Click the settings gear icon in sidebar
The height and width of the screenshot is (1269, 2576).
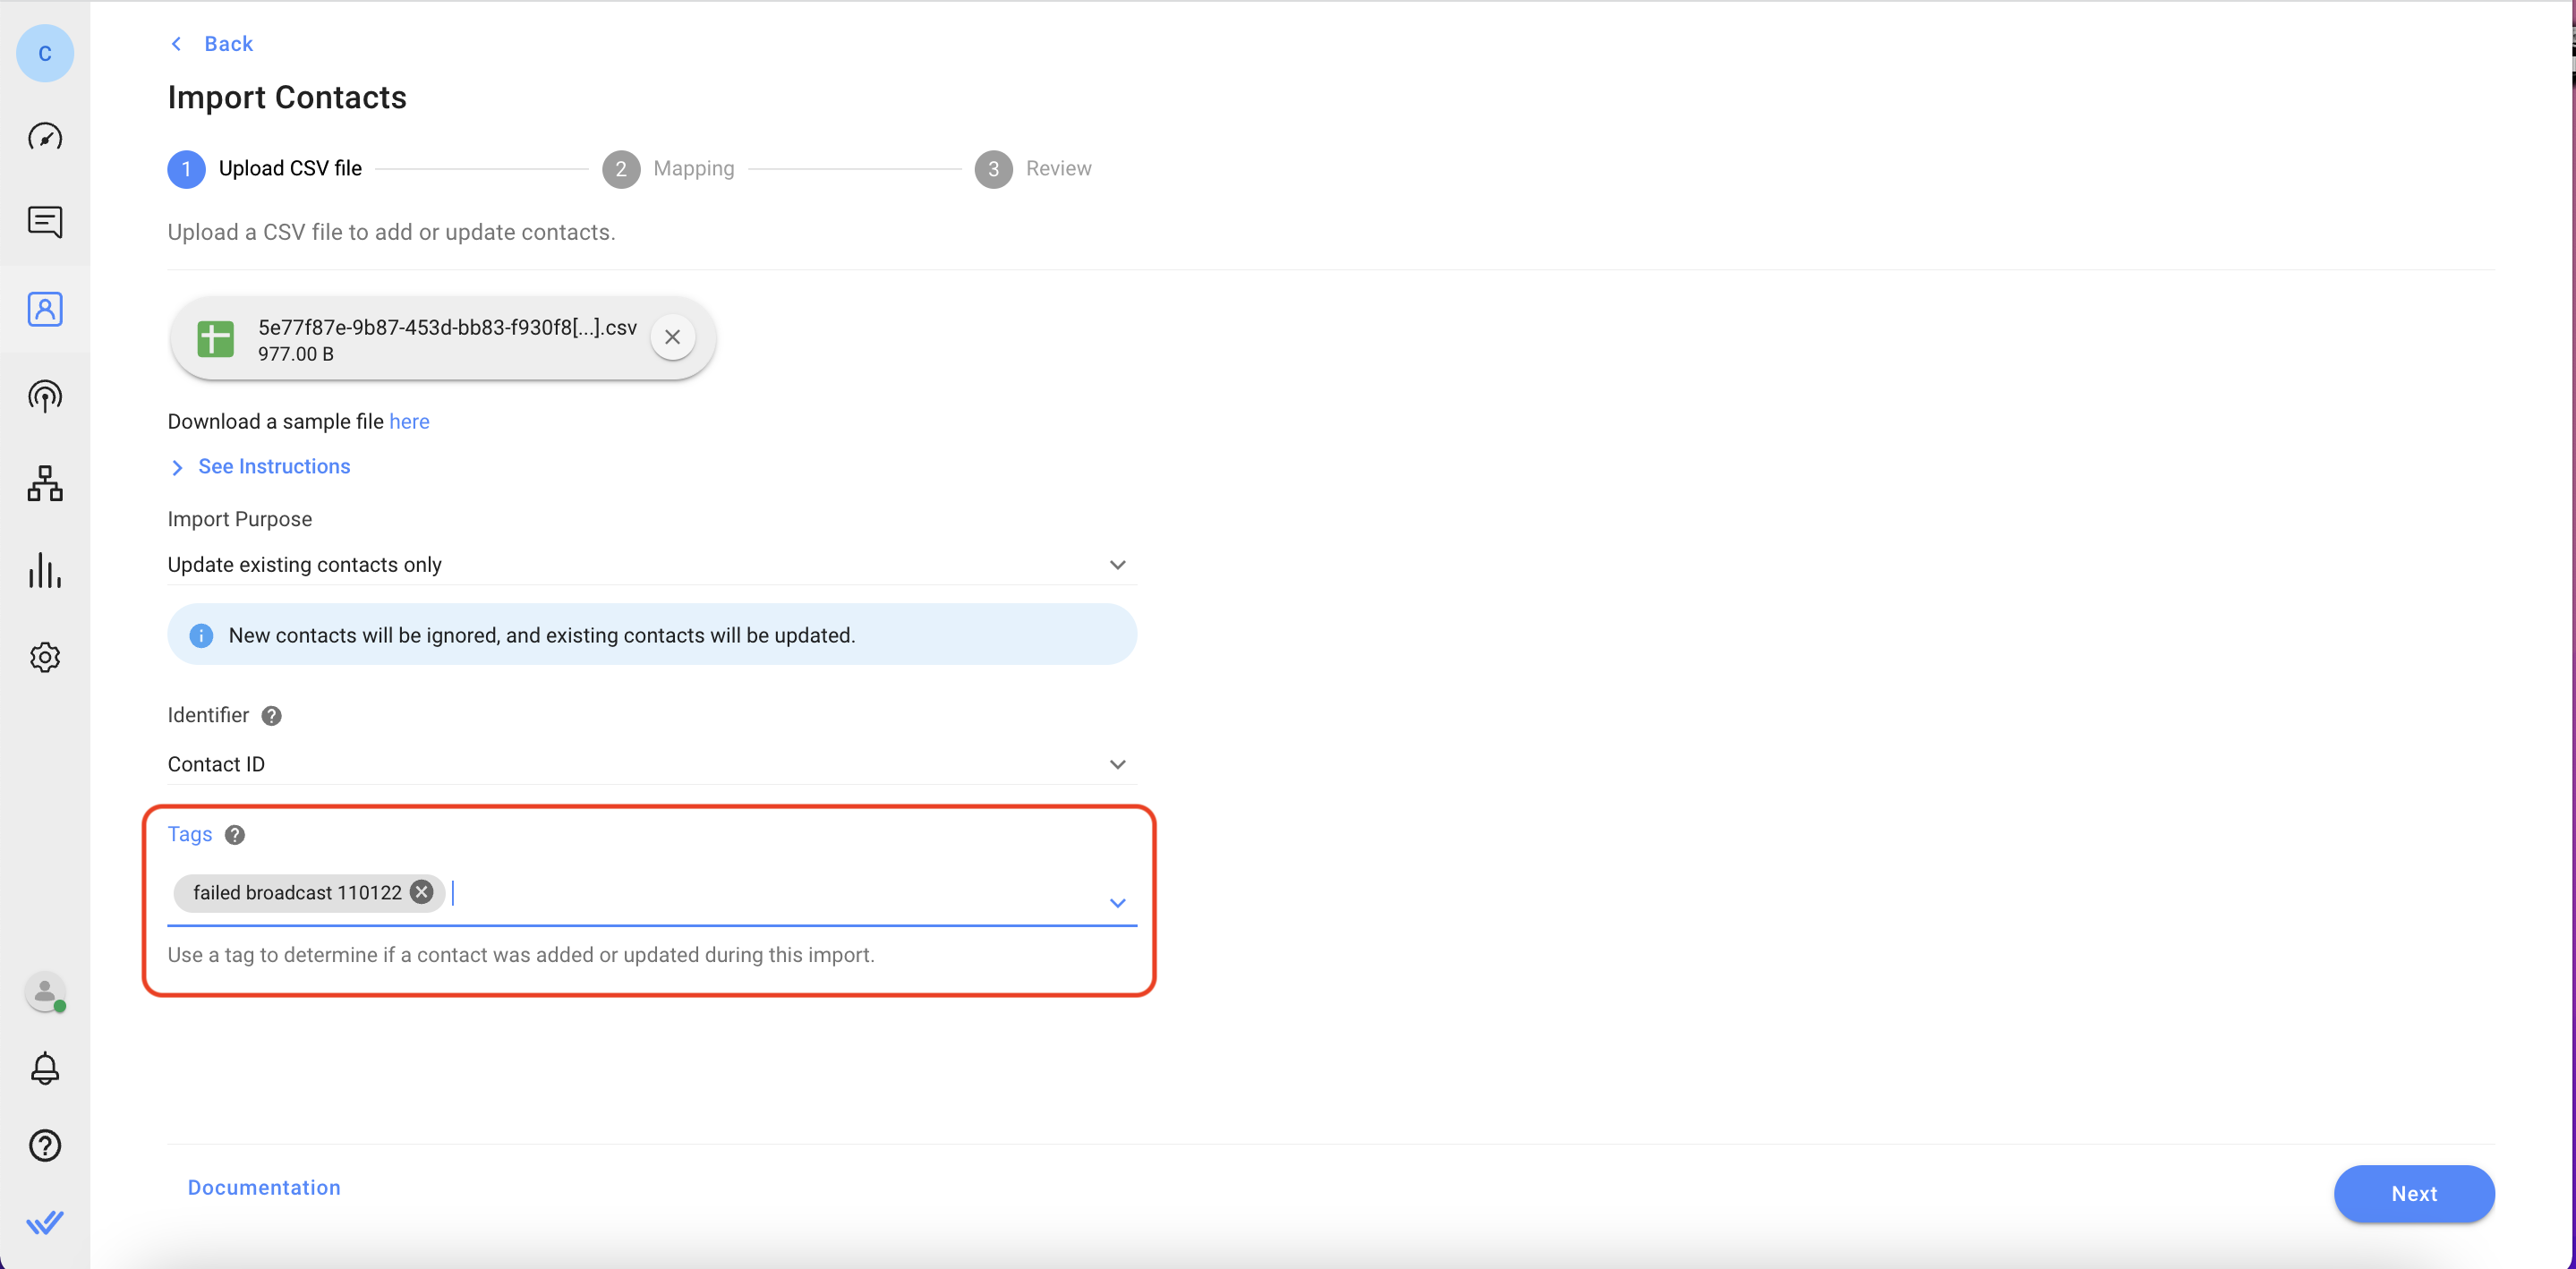45,657
